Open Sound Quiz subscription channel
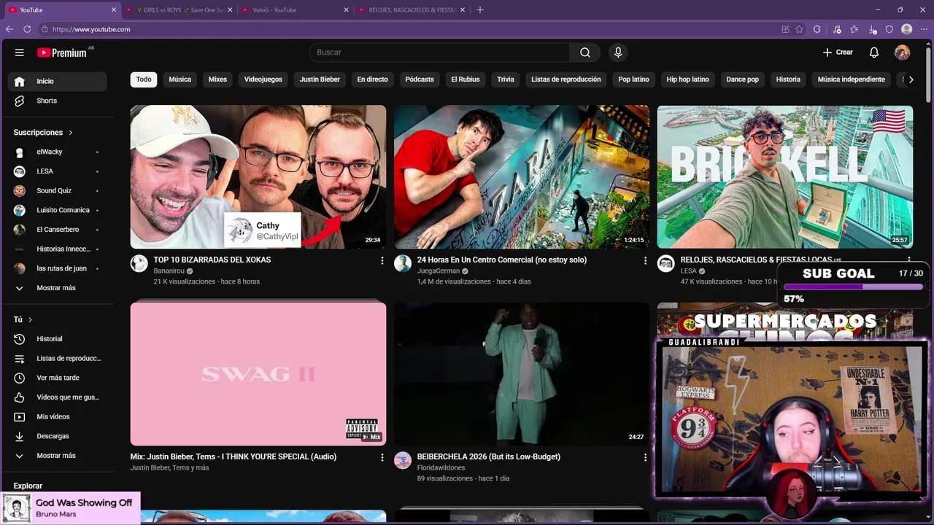Viewport: 934px width, 525px height. (x=57, y=190)
